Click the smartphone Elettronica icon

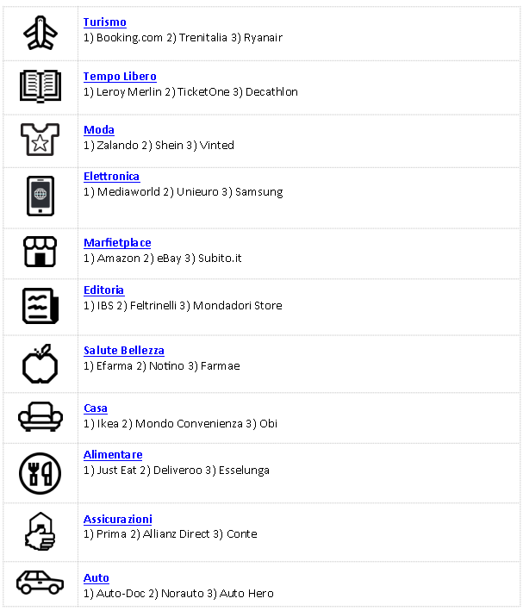(40, 196)
